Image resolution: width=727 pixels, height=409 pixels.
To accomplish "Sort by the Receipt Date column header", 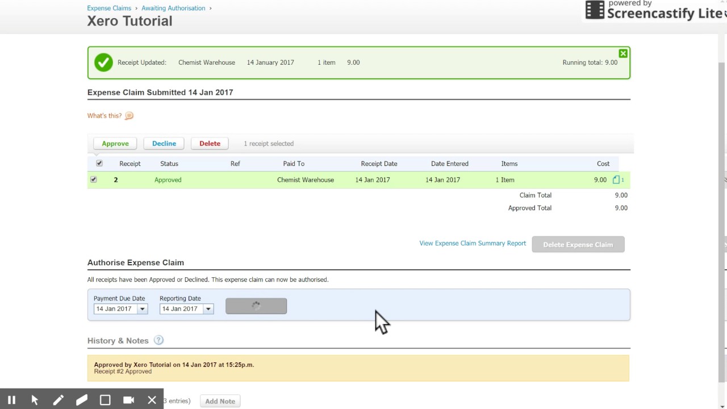I will coord(379,164).
